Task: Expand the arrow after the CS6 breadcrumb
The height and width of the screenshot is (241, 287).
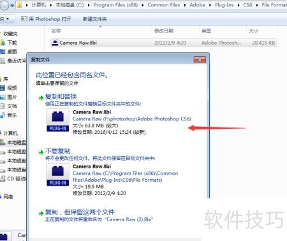Action: (257, 5)
